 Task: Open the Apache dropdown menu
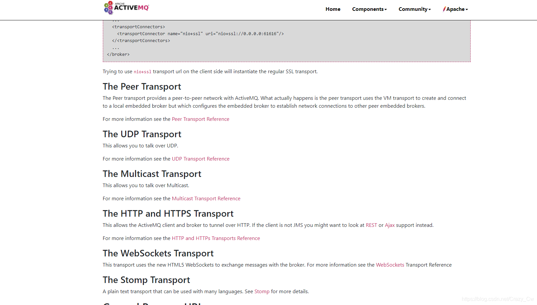(456, 9)
